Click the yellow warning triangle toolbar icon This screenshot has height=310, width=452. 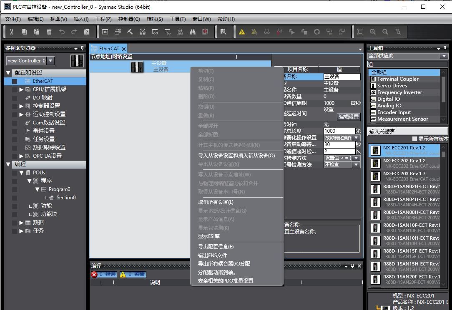coord(242,32)
